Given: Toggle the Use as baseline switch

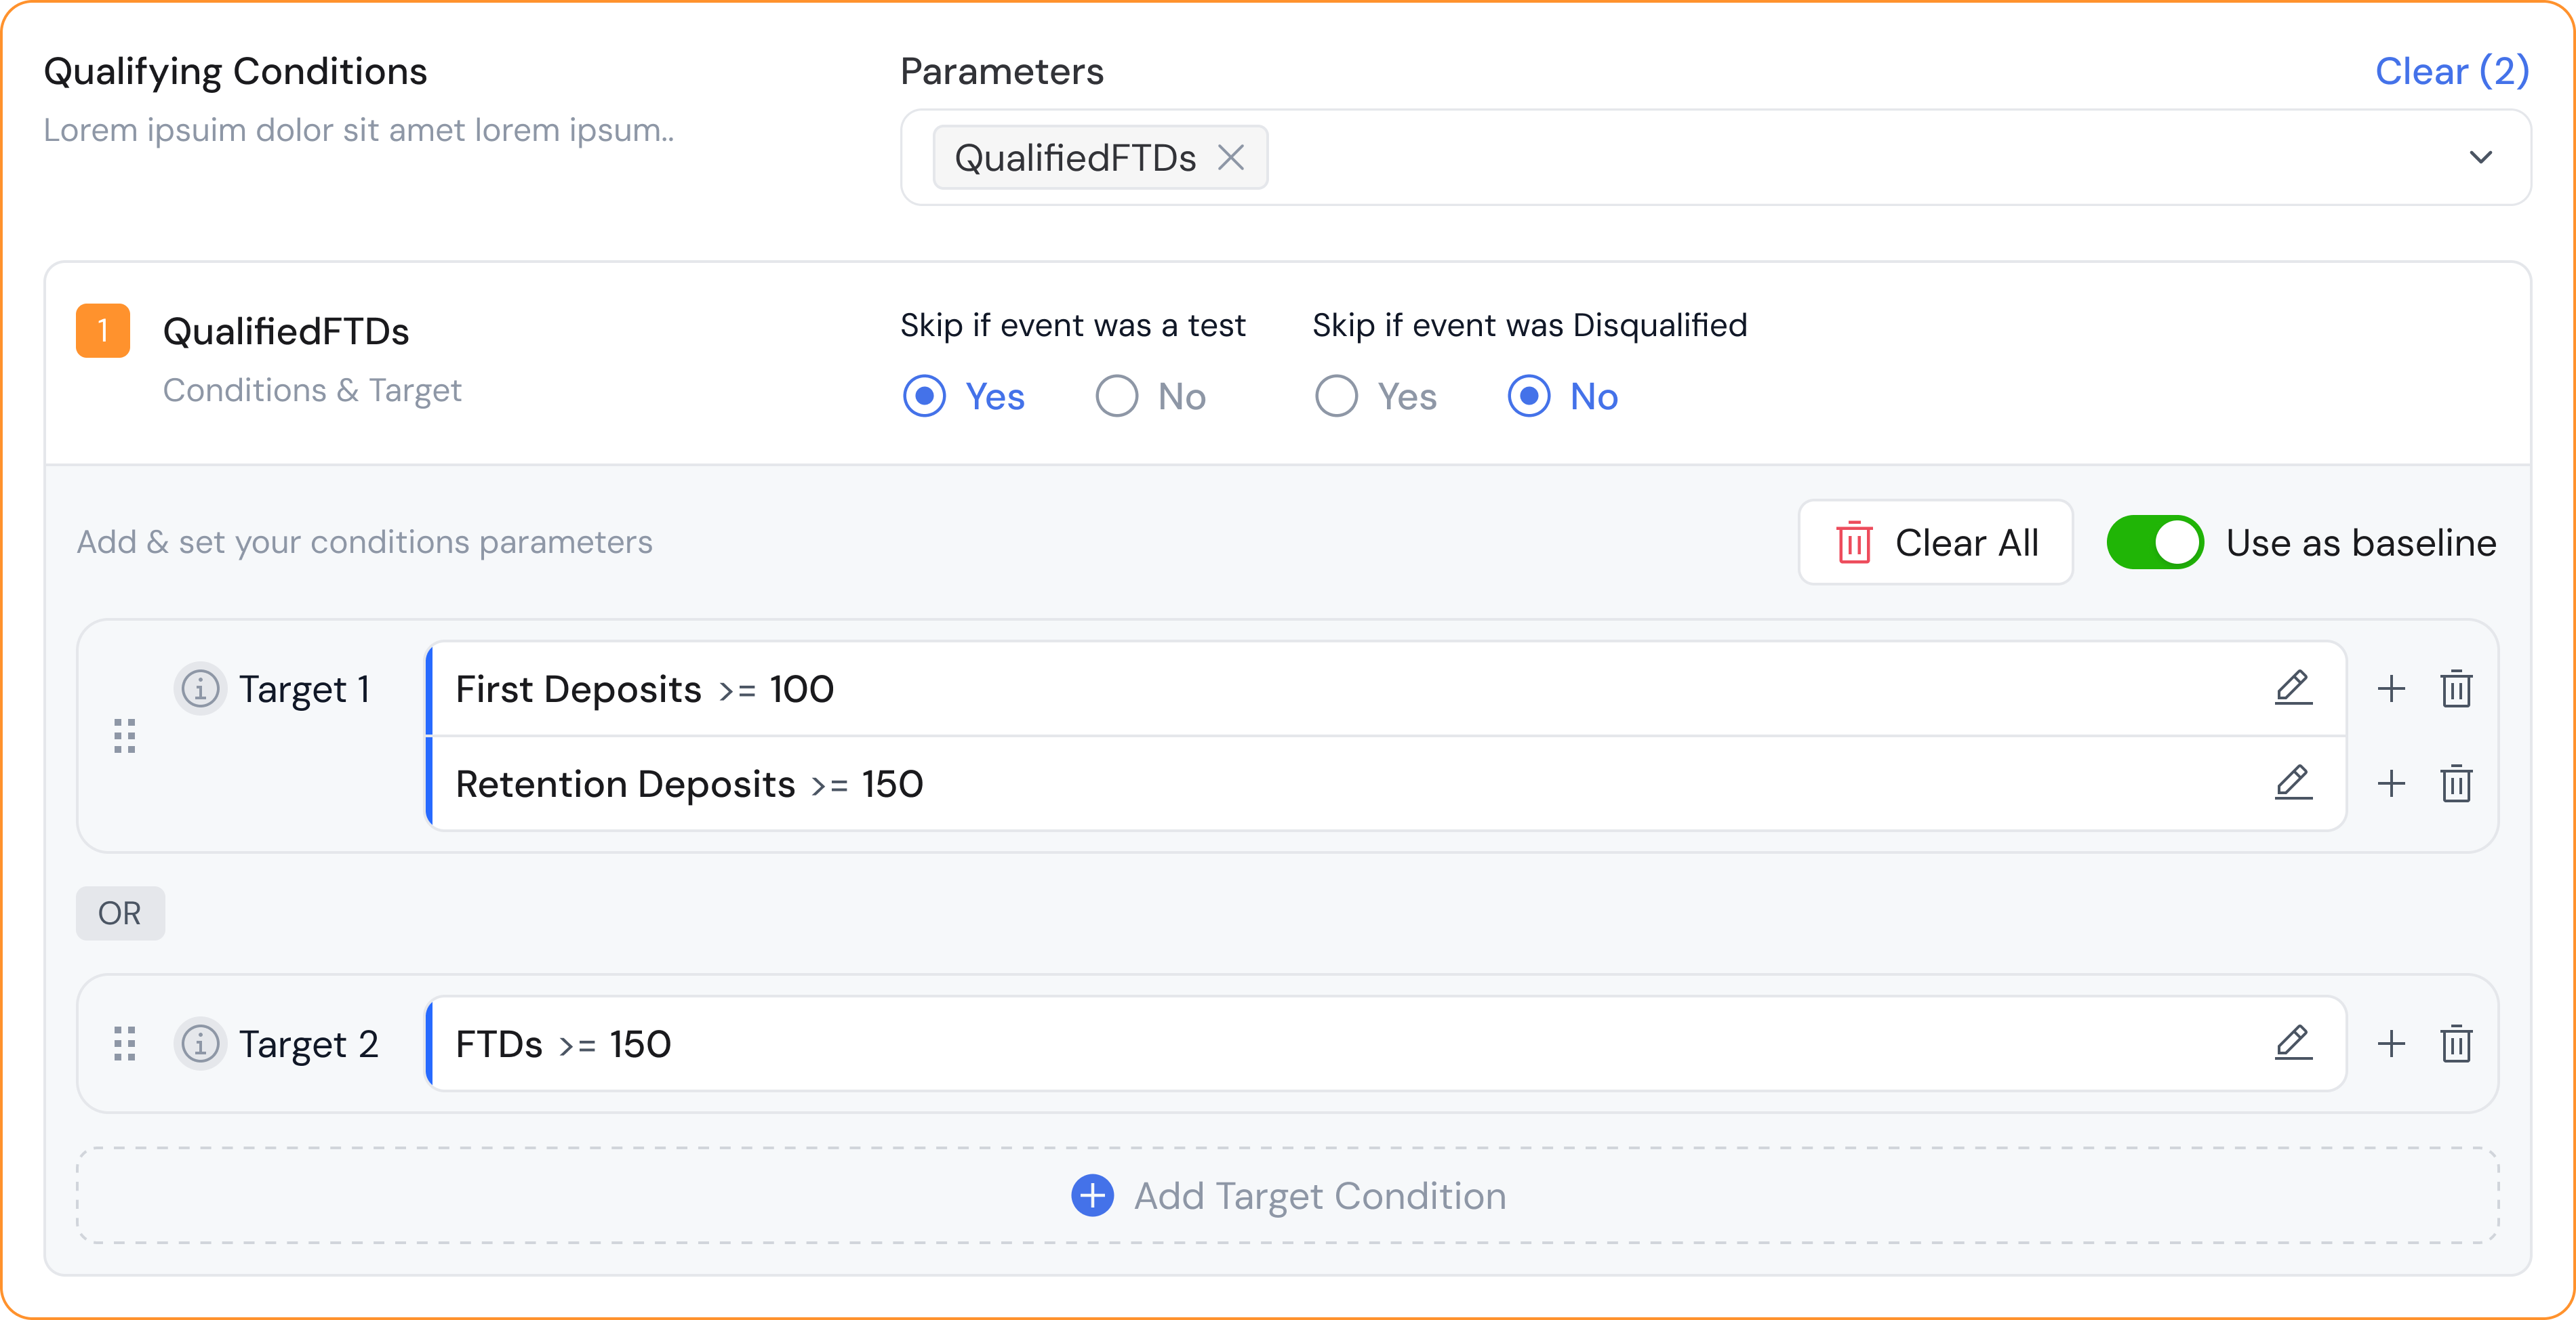Looking at the screenshot, I should tap(2154, 543).
